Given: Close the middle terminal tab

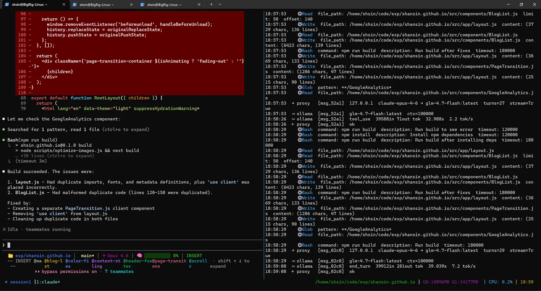Looking at the screenshot, I should pos(132,4).
